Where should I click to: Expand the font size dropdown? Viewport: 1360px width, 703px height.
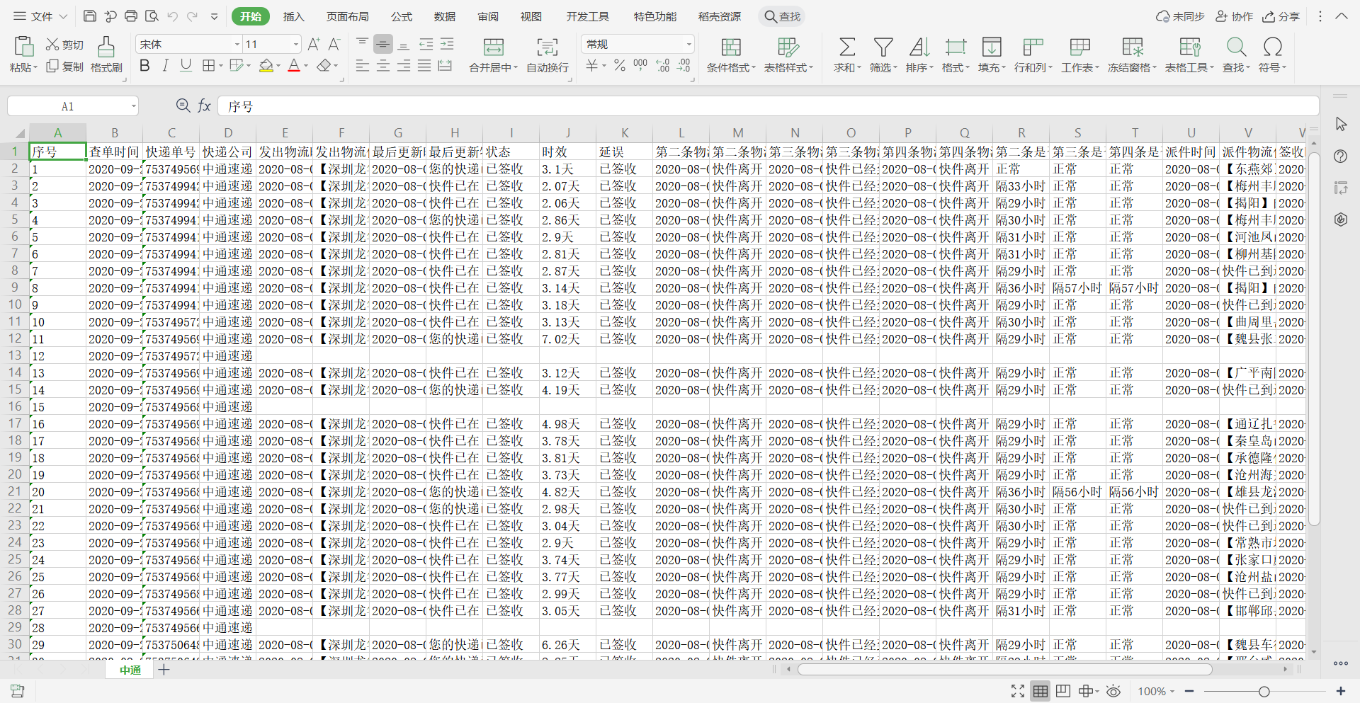tap(296, 45)
